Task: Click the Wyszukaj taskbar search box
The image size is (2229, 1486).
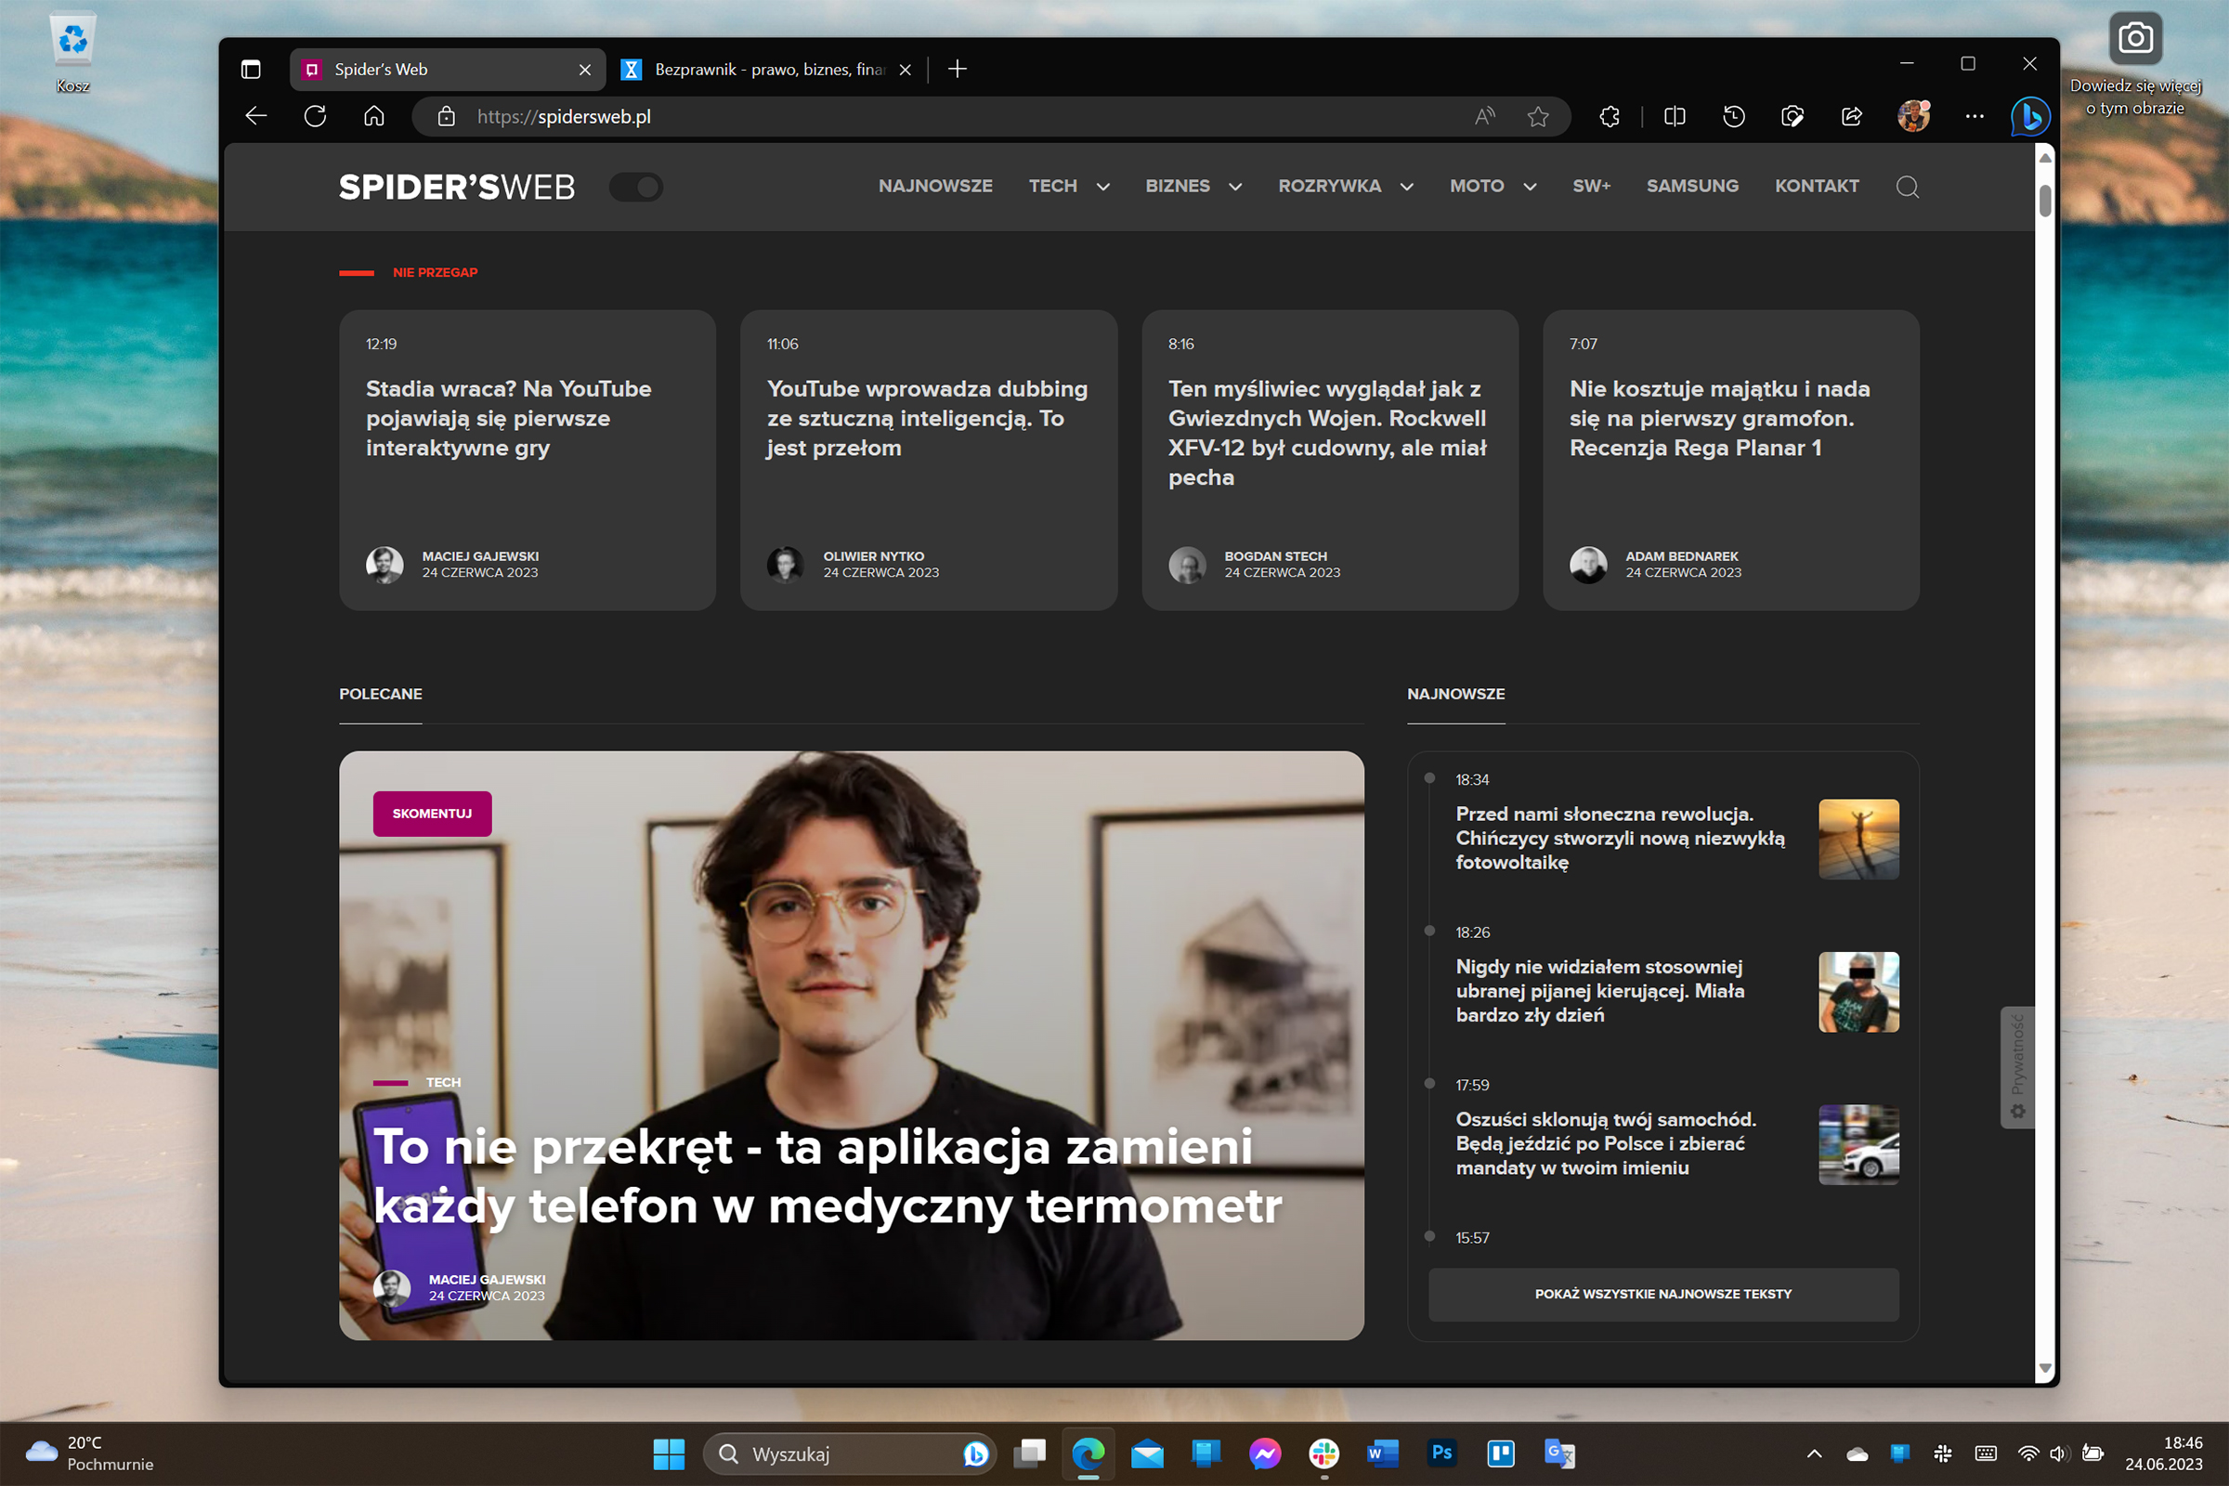Action: click(x=849, y=1453)
